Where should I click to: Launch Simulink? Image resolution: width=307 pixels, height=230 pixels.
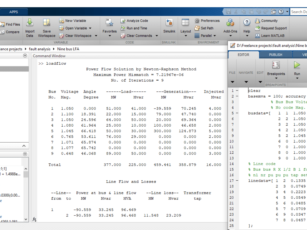tap(169, 26)
